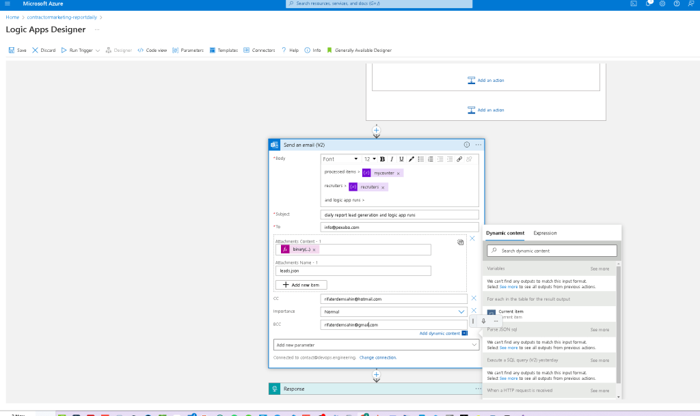
Task: Open Help in the designer toolbar
Action: 290,51
